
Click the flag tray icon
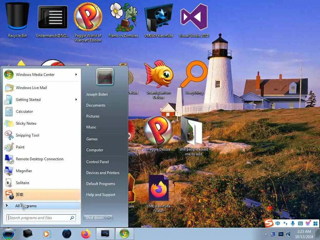(273, 234)
